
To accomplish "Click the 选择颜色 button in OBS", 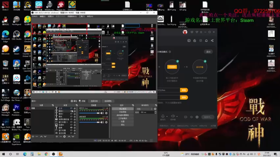I will pos(108,101).
